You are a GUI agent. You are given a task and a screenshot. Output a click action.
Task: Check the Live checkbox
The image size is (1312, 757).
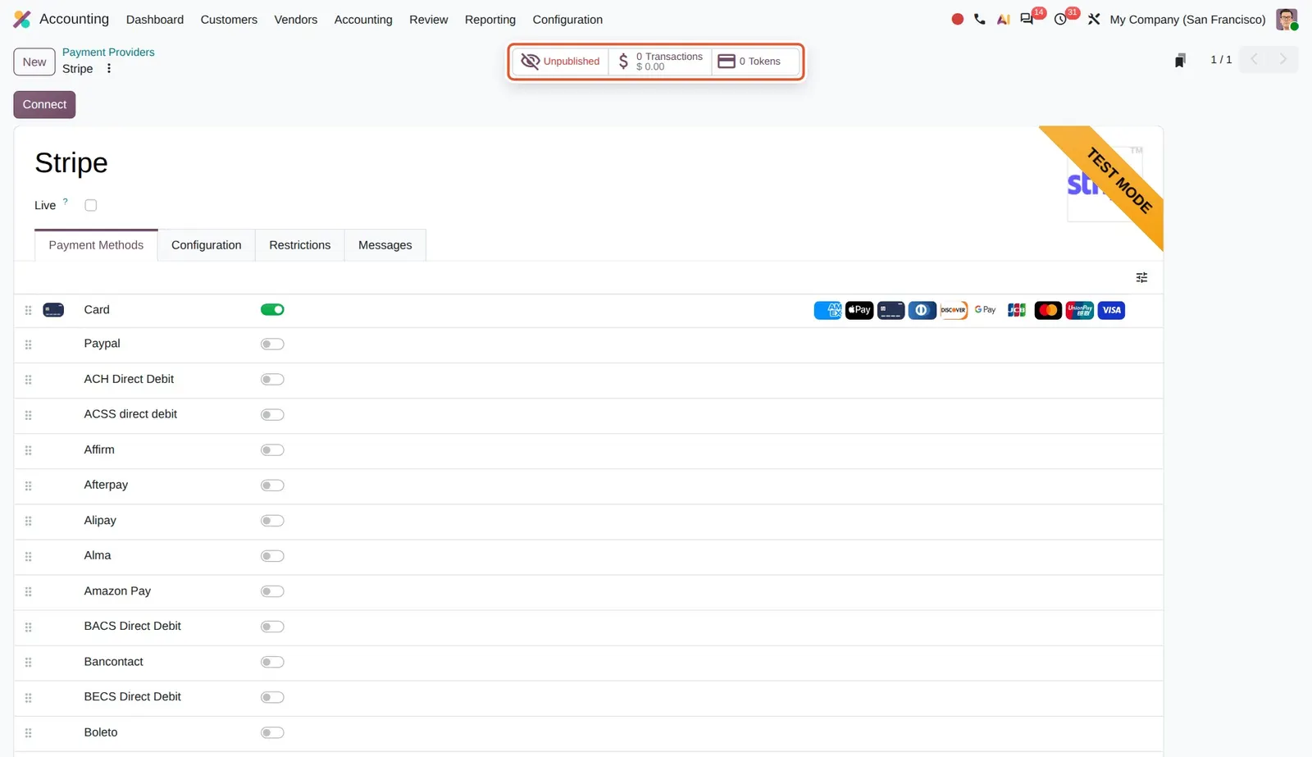point(91,205)
